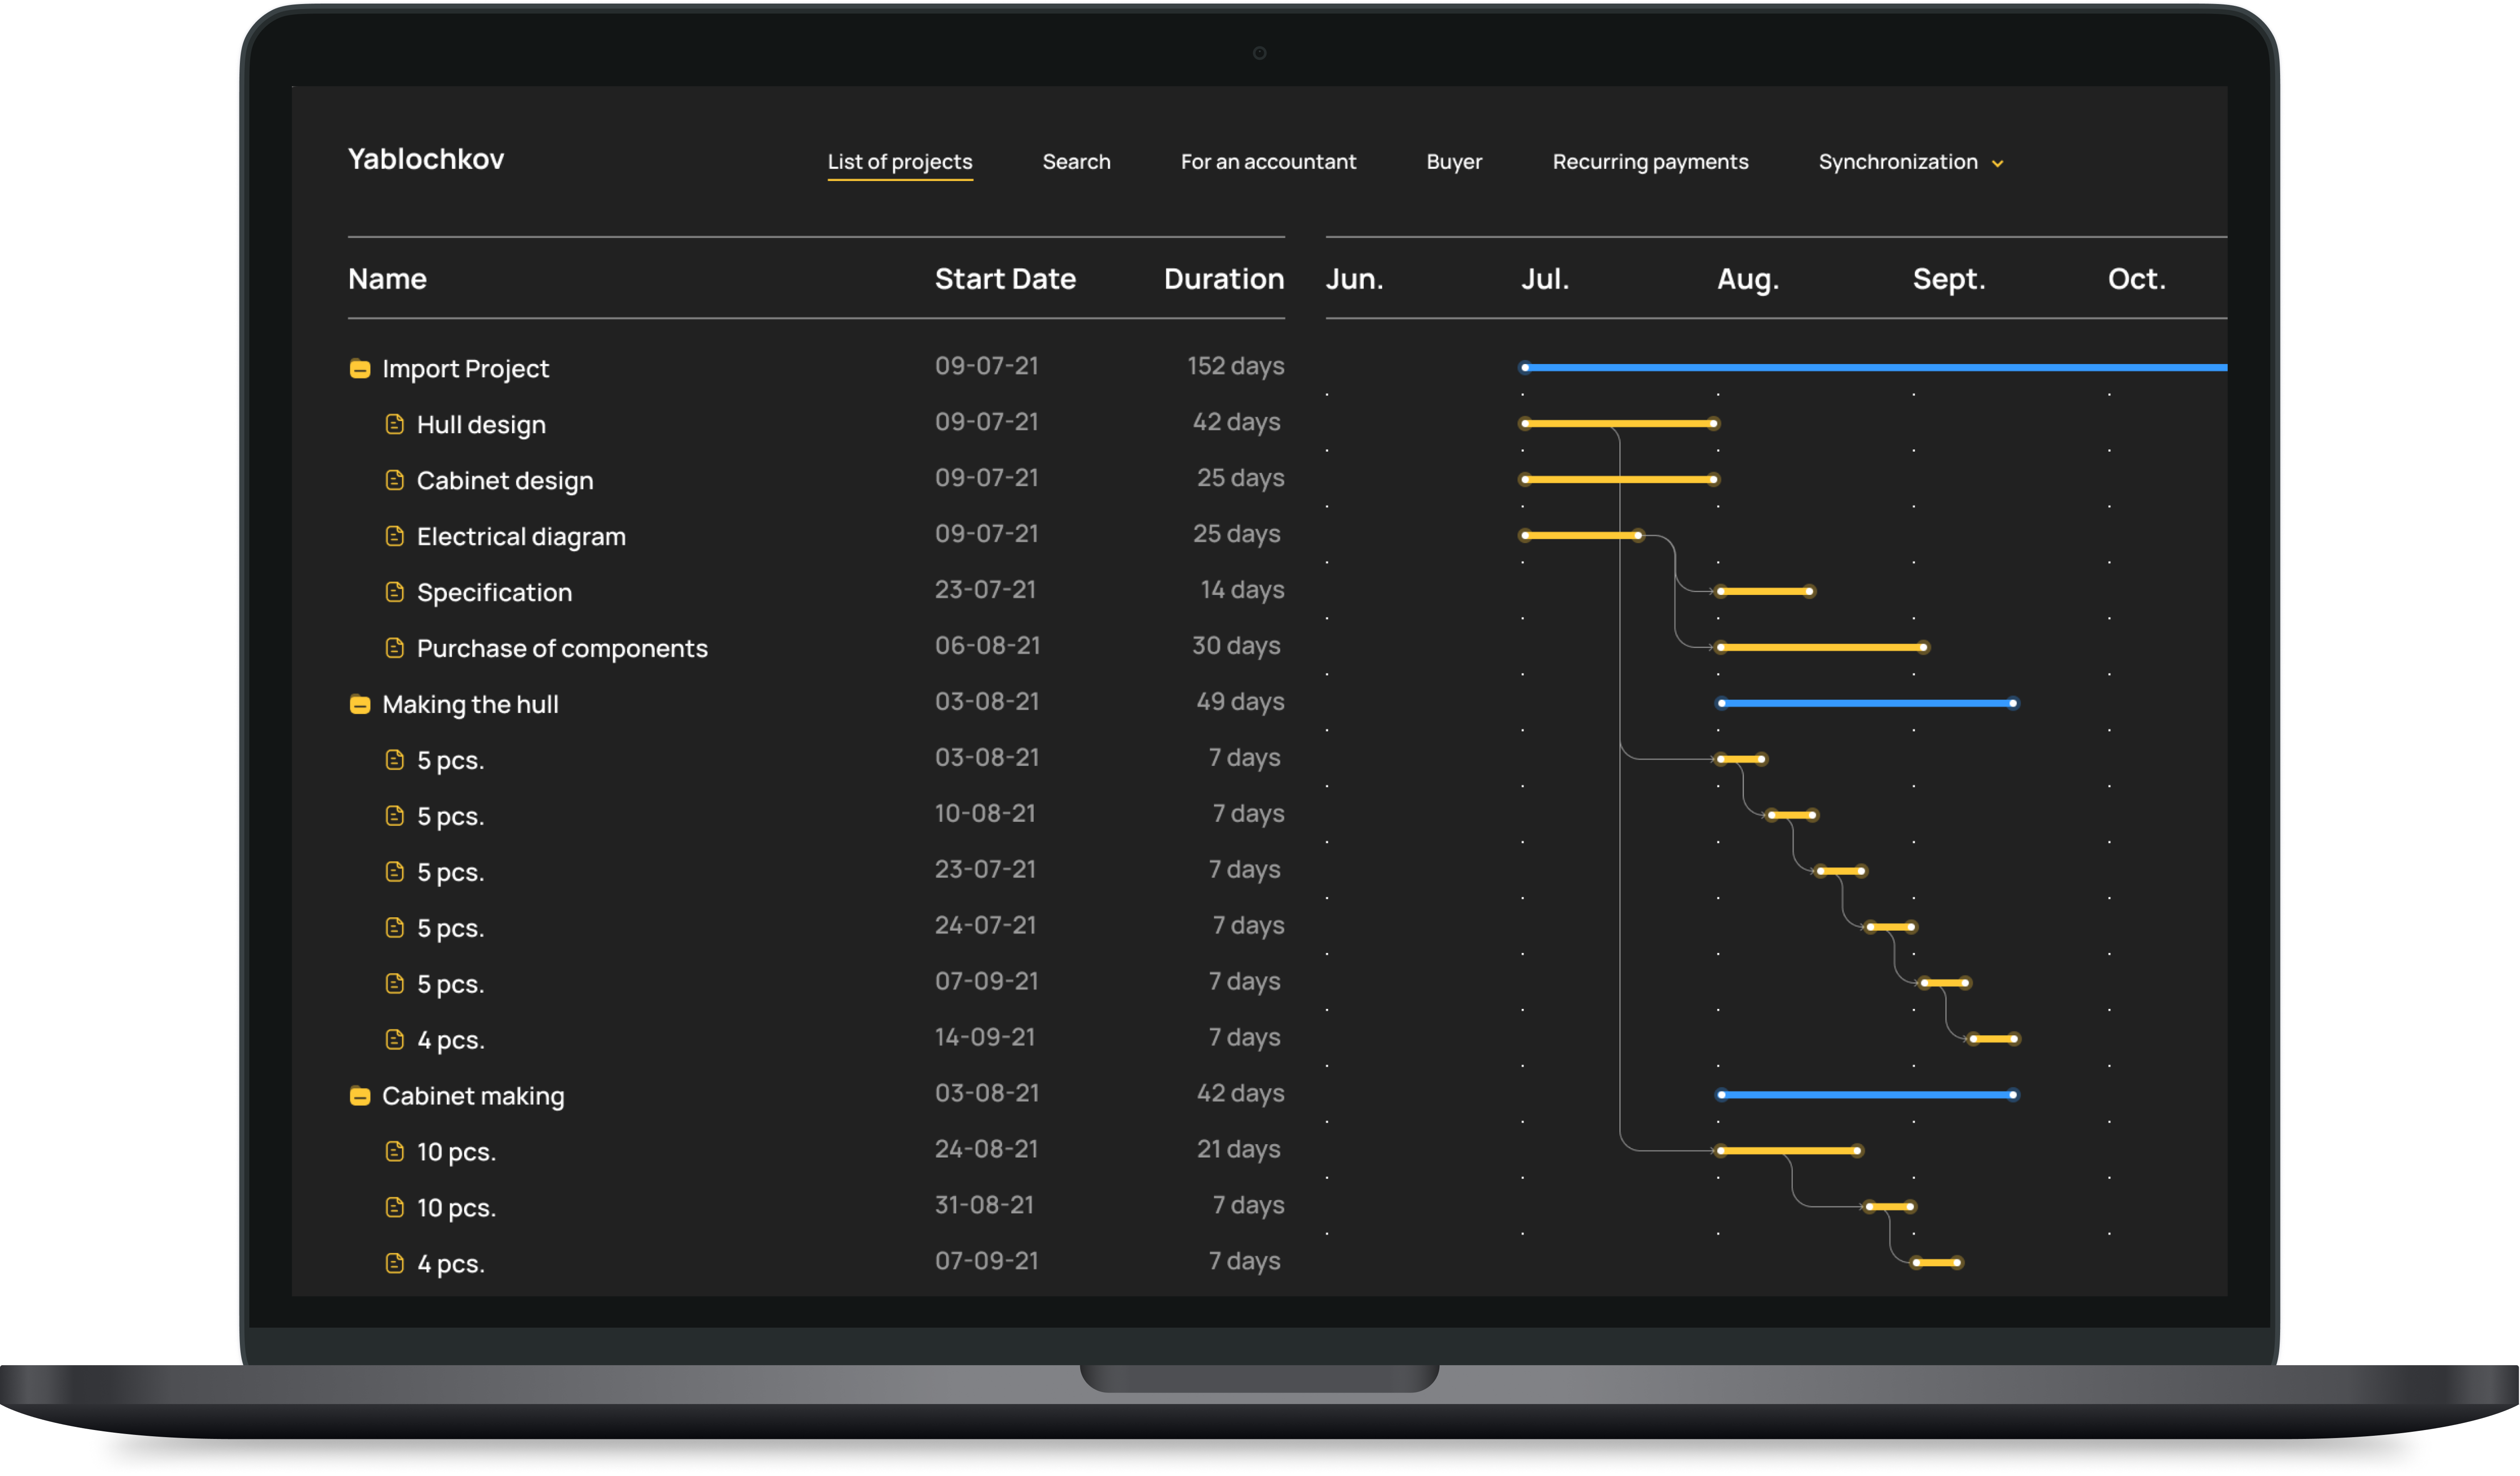Click the 10 pcs. icon dated 24-08-21

tap(395, 1152)
